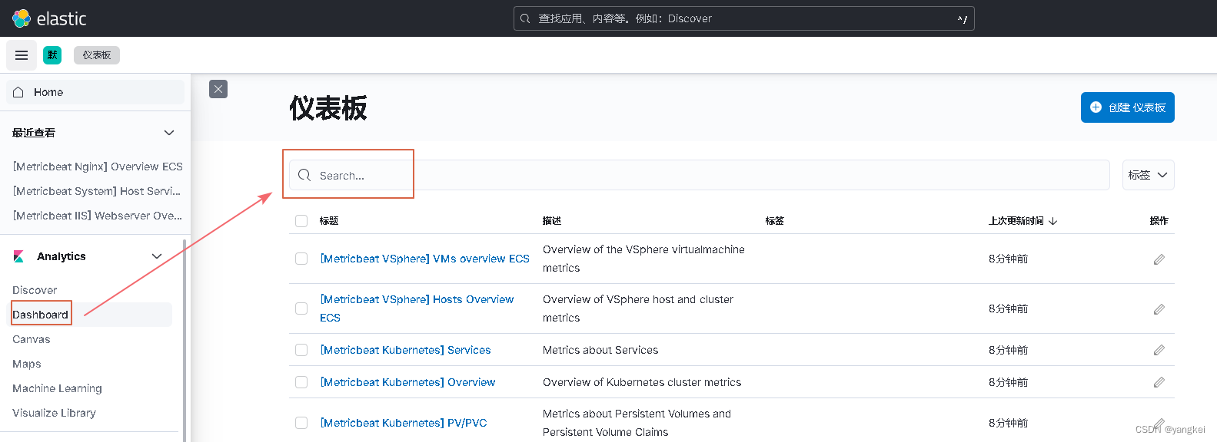Open Machine Learning in the sidebar
Image resolution: width=1217 pixels, height=442 pixels.
click(57, 388)
